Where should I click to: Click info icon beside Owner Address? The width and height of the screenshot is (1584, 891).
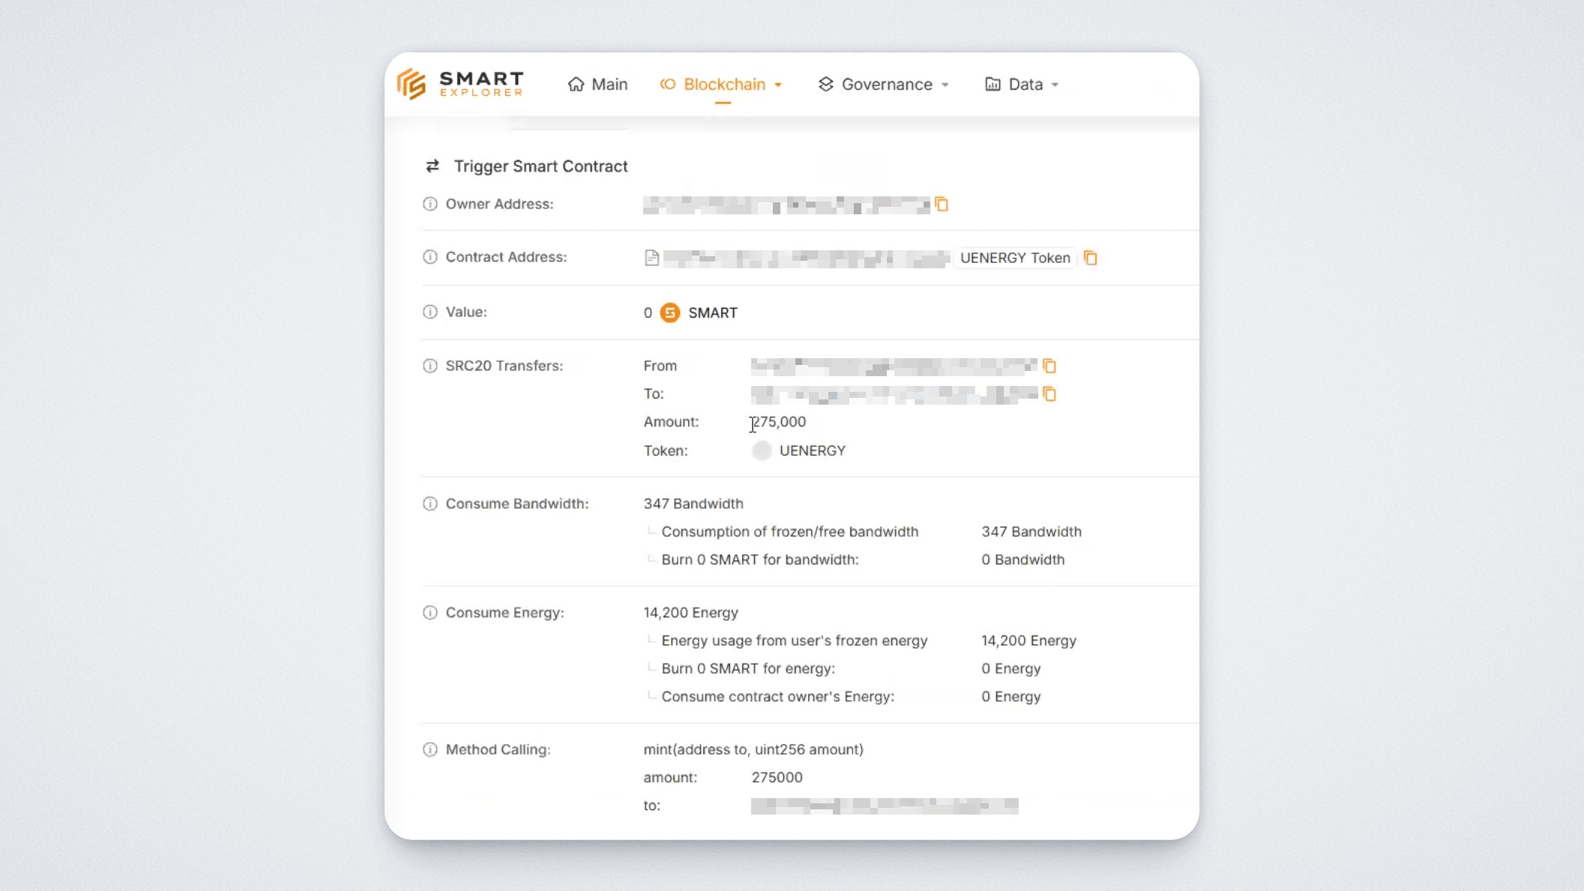click(430, 204)
